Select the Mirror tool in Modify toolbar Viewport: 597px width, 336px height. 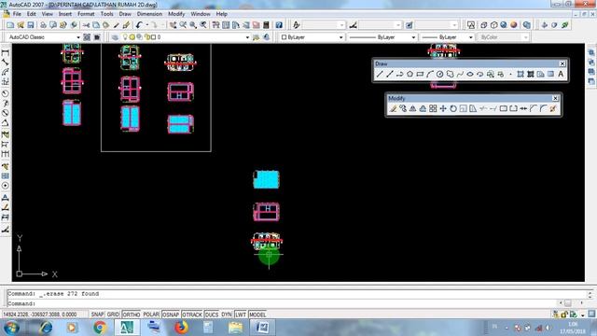pyautogui.click(x=412, y=109)
